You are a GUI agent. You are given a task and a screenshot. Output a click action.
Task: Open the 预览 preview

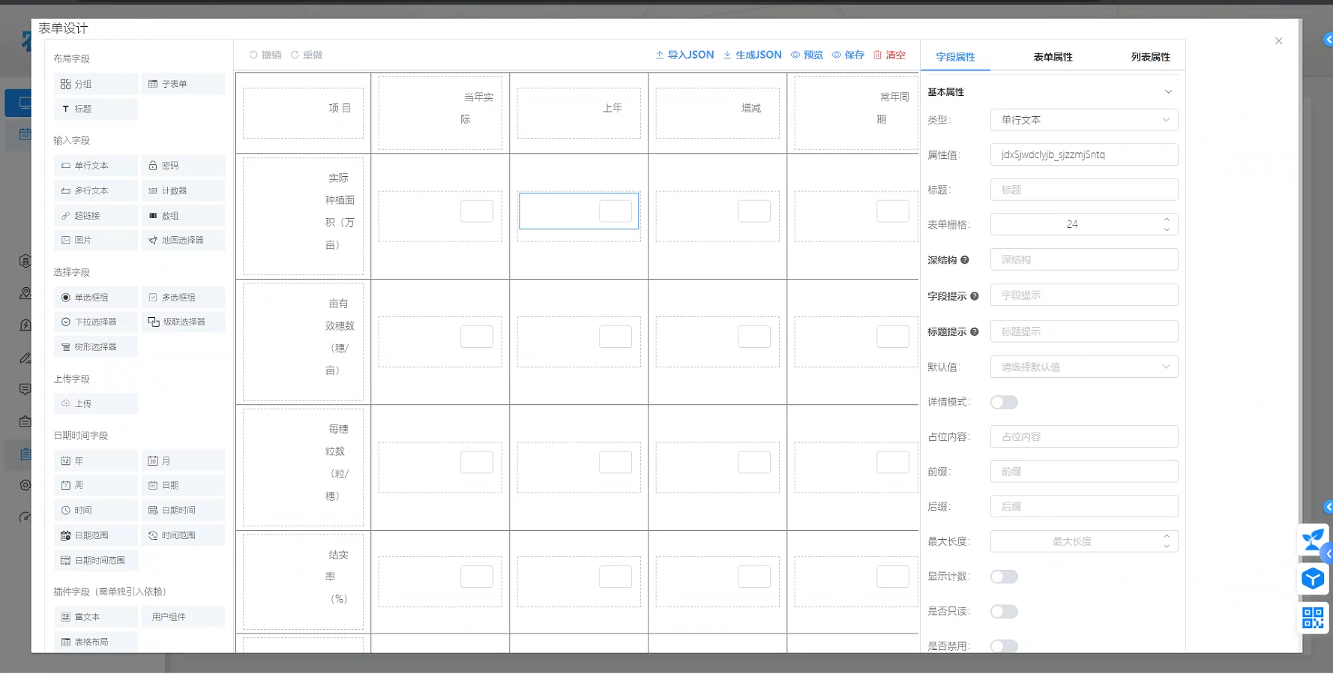807,55
